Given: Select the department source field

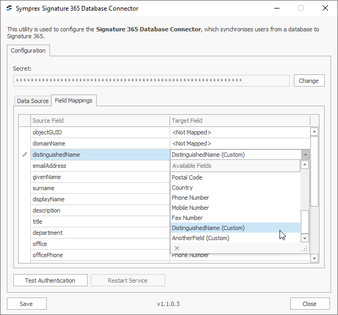Looking at the screenshot, I should pos(100,233).
